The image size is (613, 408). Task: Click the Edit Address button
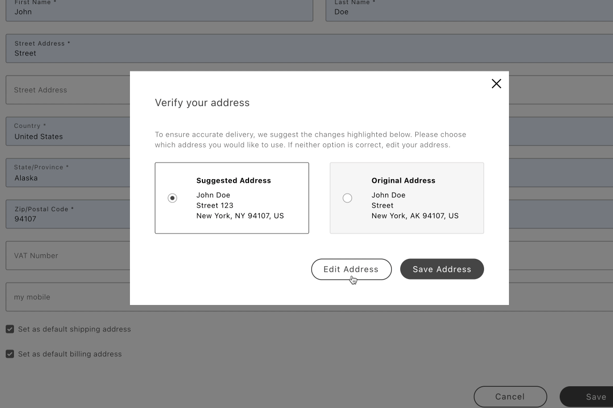tap(351, 269)
